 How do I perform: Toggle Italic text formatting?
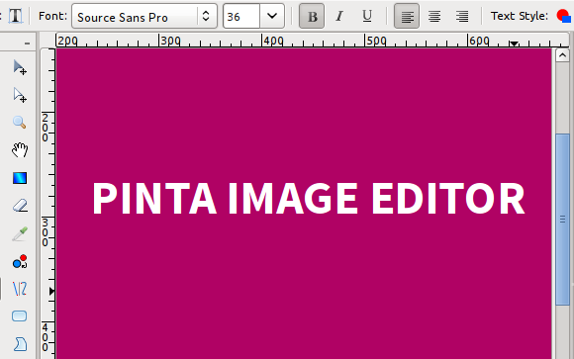point(339,16)
